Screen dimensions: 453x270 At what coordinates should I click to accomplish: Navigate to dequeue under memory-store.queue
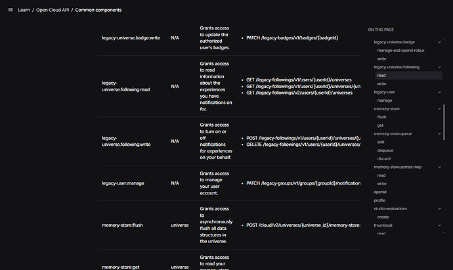click(x=385, y=150)
